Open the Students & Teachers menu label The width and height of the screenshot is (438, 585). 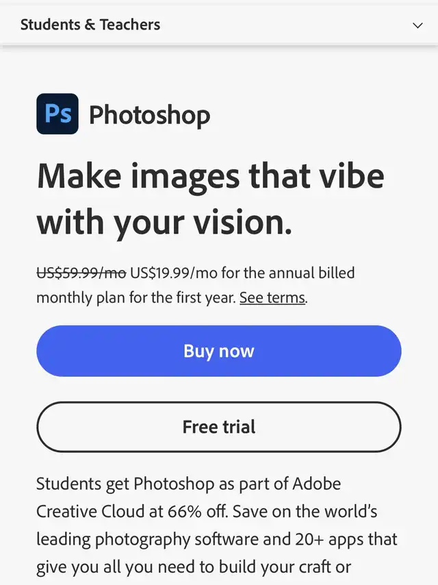[90, 25]
